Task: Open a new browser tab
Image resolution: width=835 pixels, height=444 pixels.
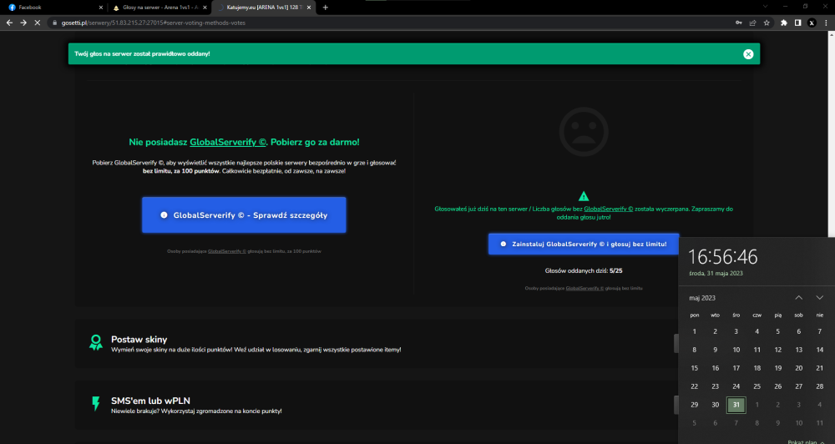Action: (326, 8)
